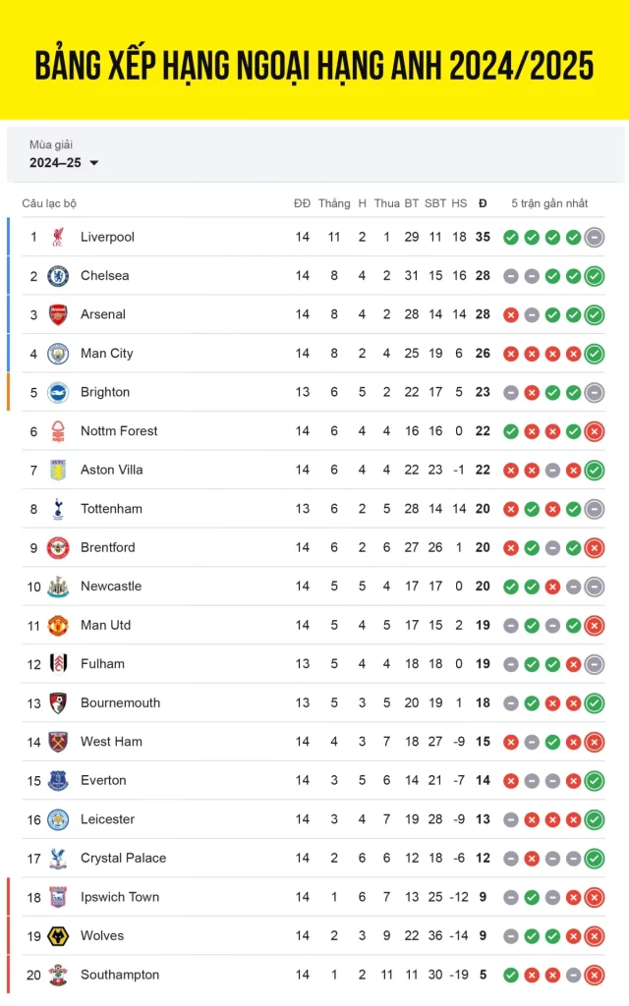629x1006 pixels.
Task: Click the Wolves club crest
Action: (58, 936)
